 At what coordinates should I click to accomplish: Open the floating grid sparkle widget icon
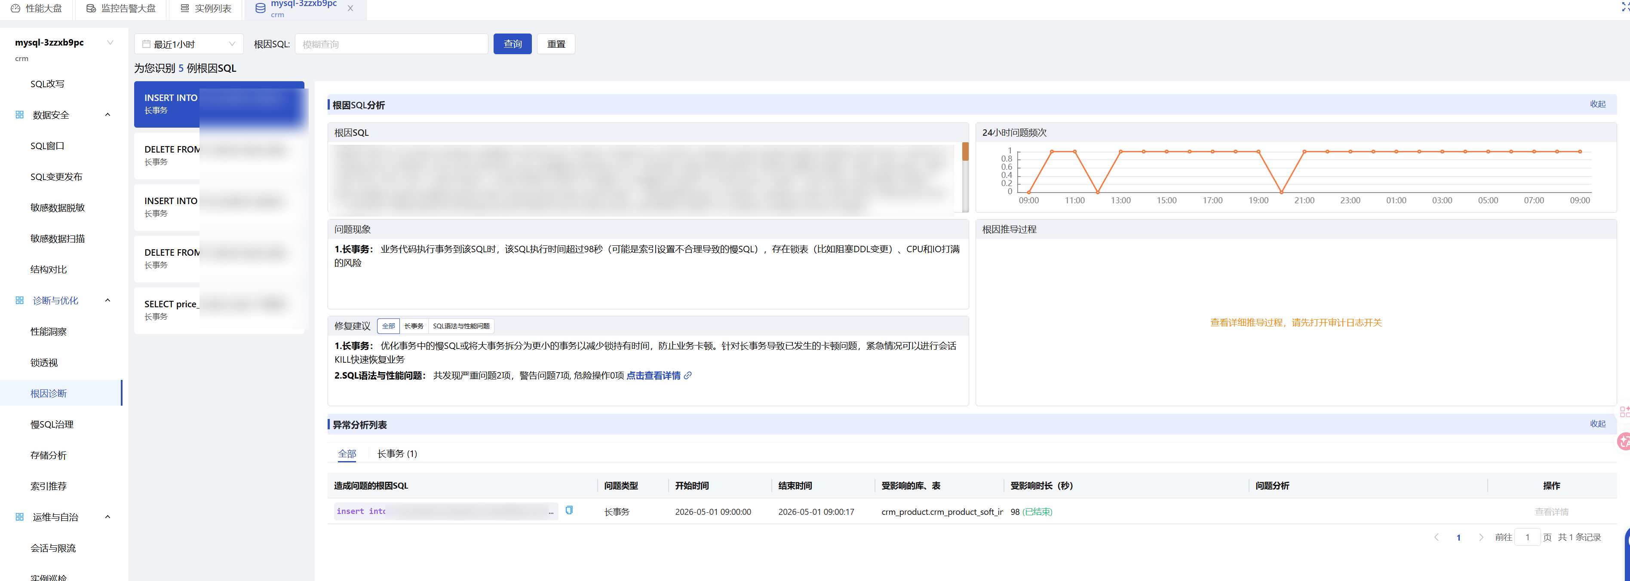coord(1624,412)
